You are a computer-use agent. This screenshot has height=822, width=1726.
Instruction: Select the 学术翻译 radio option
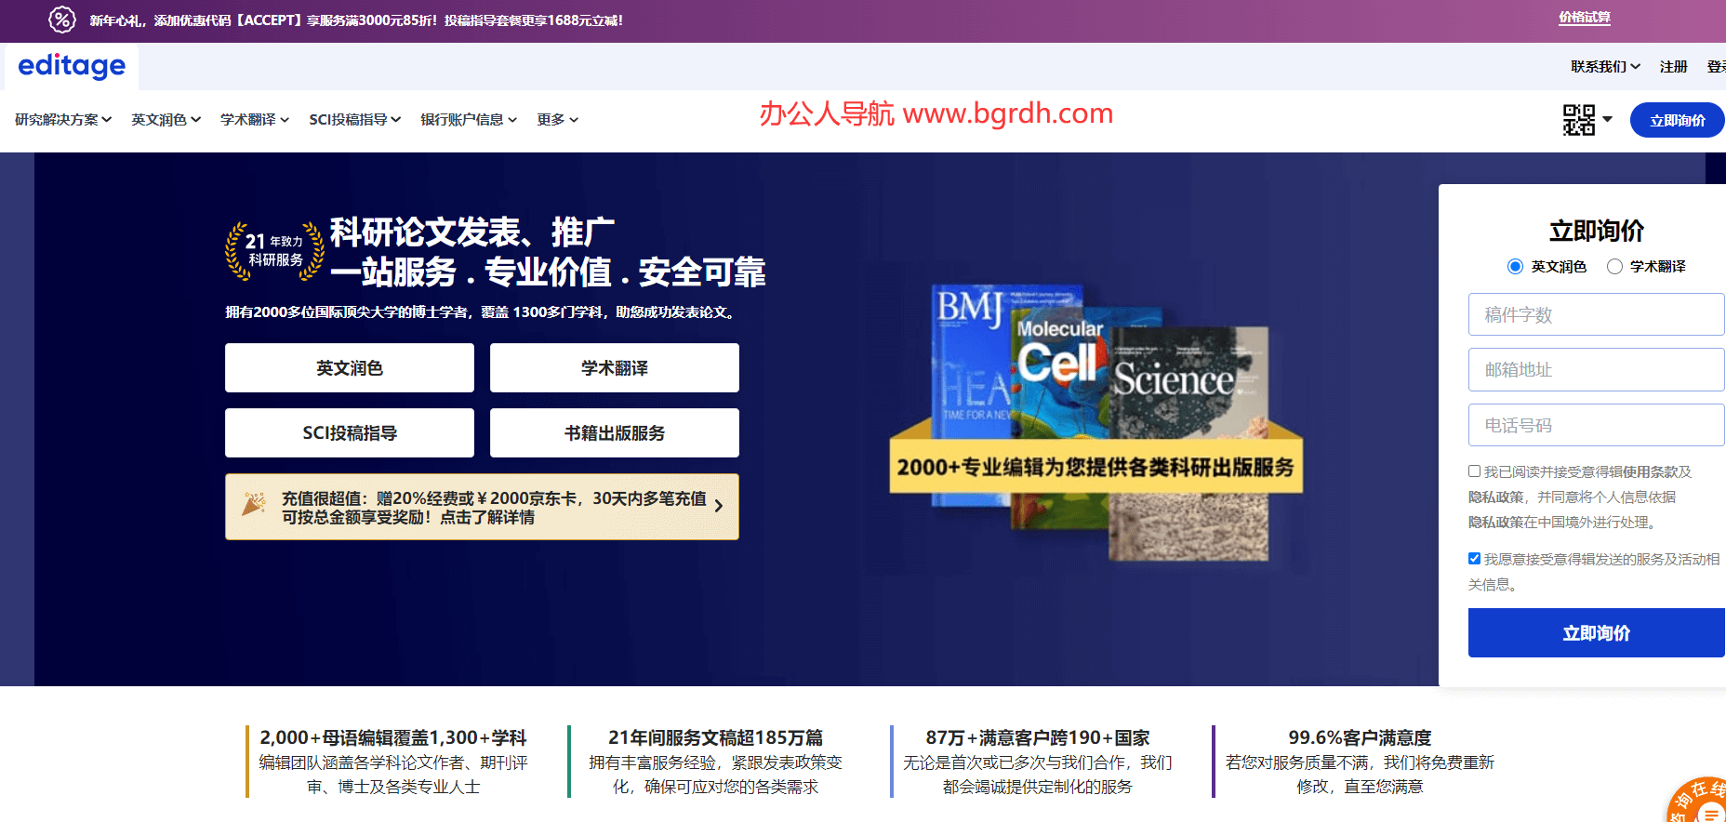(x=1614, y=267)
